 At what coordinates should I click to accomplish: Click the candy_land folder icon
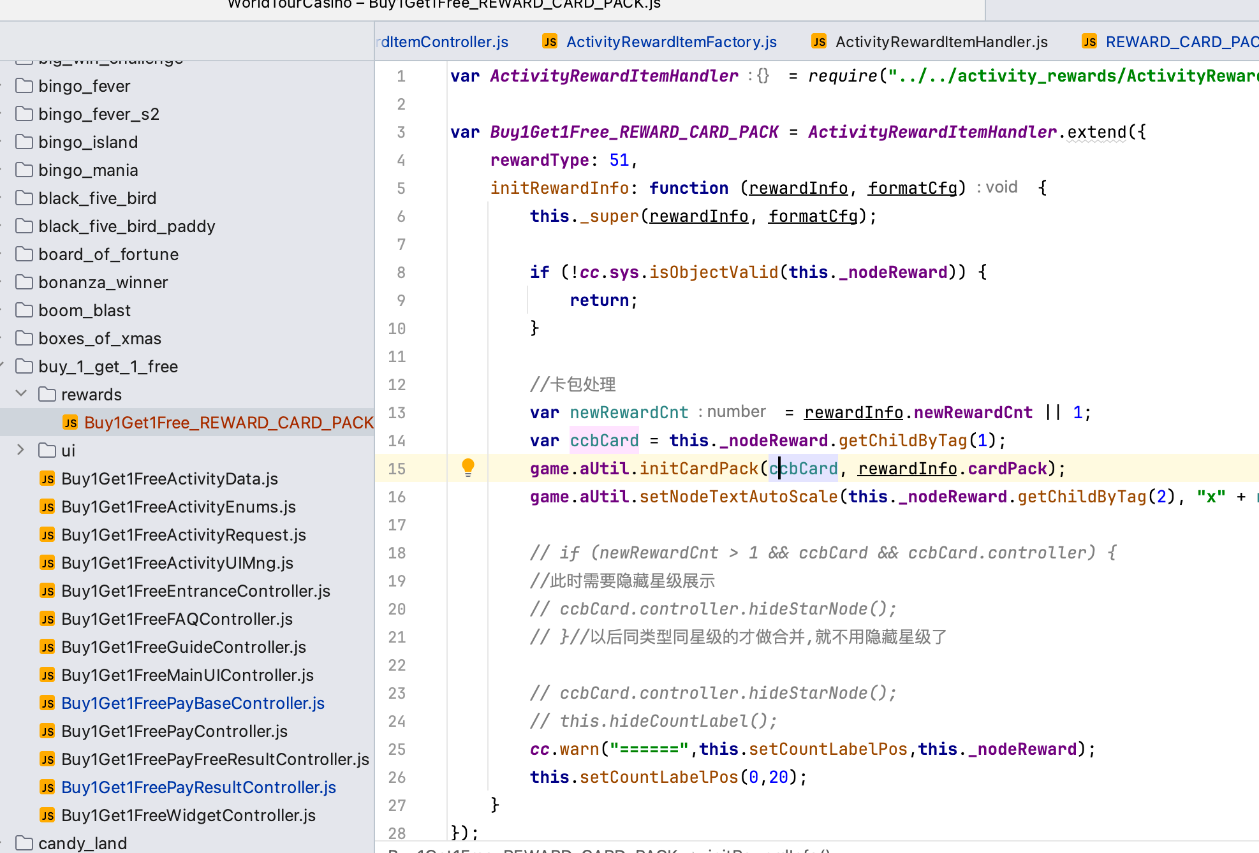pos(24,843)
